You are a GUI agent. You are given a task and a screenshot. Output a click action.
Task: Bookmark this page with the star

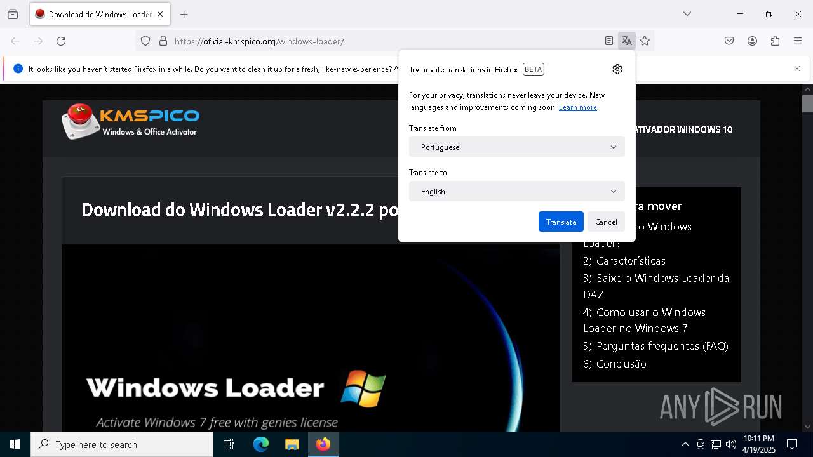click(x=645, y=41)
